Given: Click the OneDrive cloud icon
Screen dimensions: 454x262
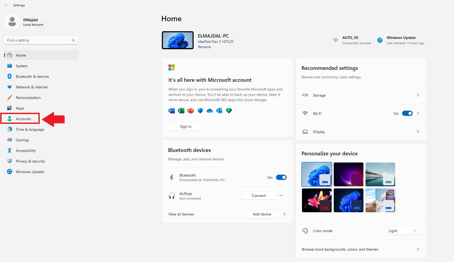Looking at the screenshot, I should tap(210, 111).
